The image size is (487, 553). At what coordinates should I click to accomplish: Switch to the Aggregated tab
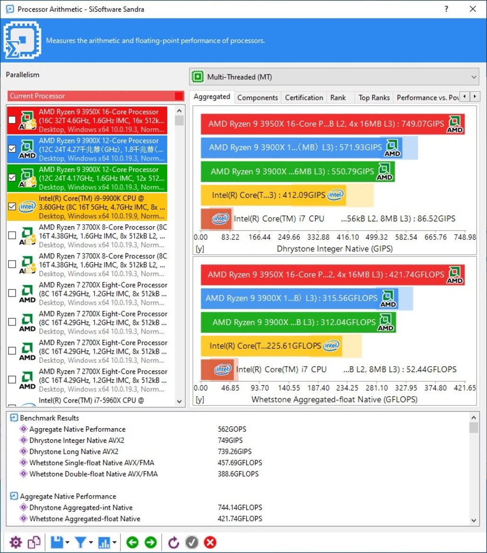point(212,97)
